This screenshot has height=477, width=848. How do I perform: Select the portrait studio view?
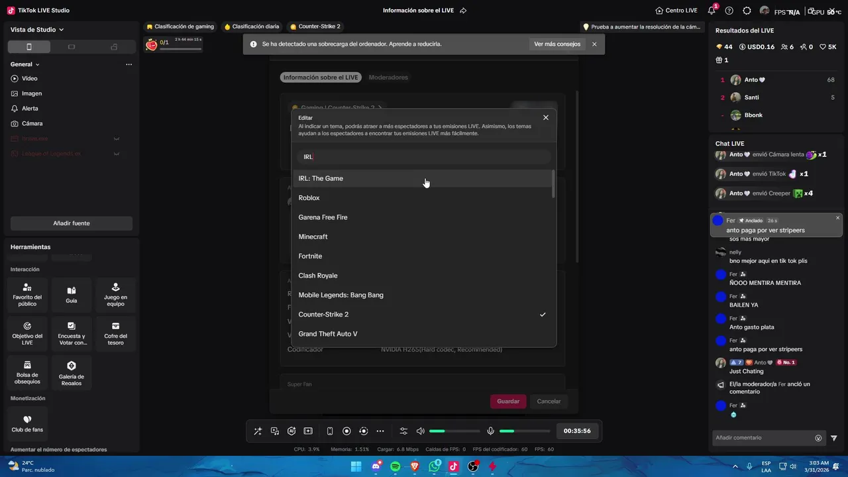point(28,47)
